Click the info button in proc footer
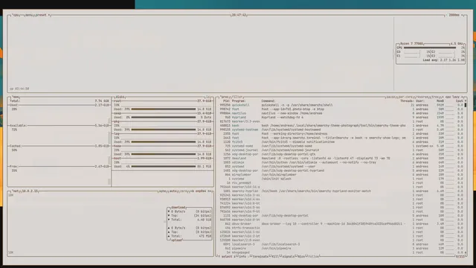Image resolution: width=476 pixels, height=268 pixels. point(242,256)
